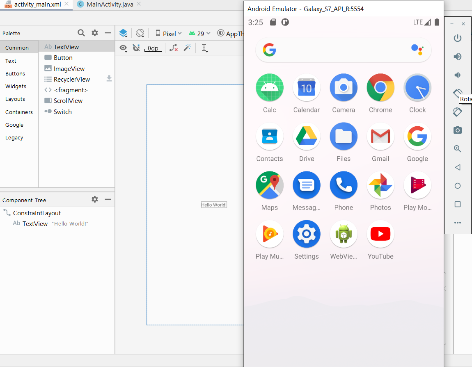Open the Calc app in emulator

click(269, 87)
